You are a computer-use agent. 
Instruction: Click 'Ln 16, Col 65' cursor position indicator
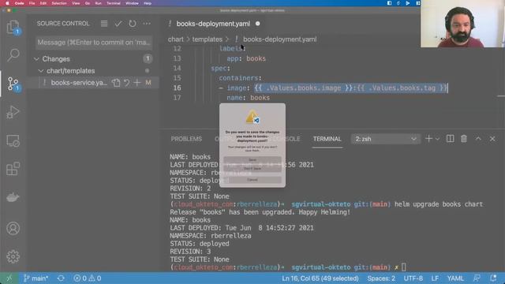pyautogui.click(x=320, y=278)
